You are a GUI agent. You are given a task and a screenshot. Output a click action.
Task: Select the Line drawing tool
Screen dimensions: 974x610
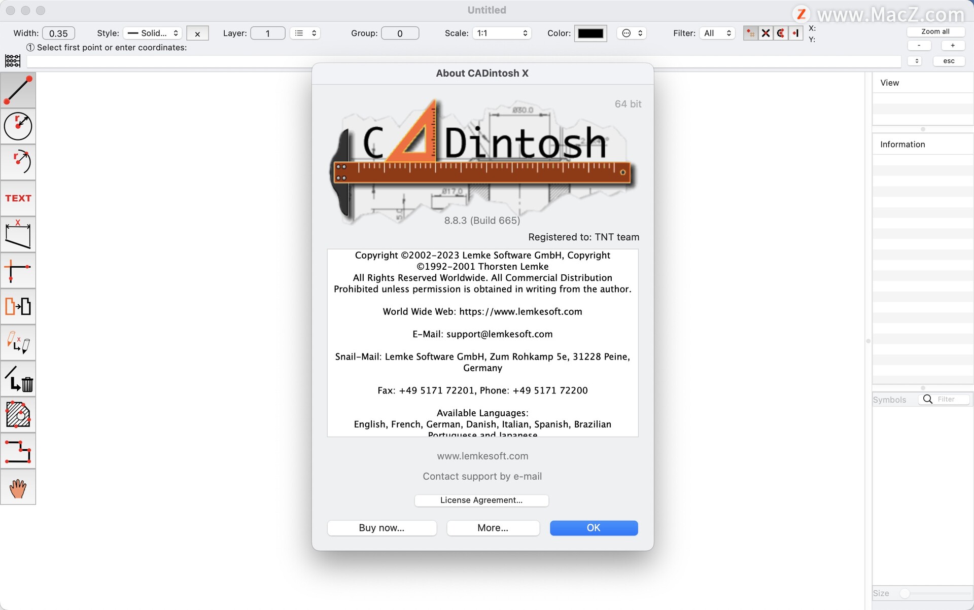click(x=18, y=90)
